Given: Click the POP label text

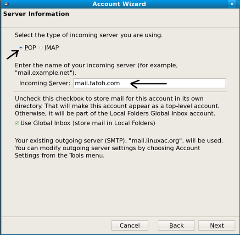Looking at the screenshot, I should [x=30, y=48].
